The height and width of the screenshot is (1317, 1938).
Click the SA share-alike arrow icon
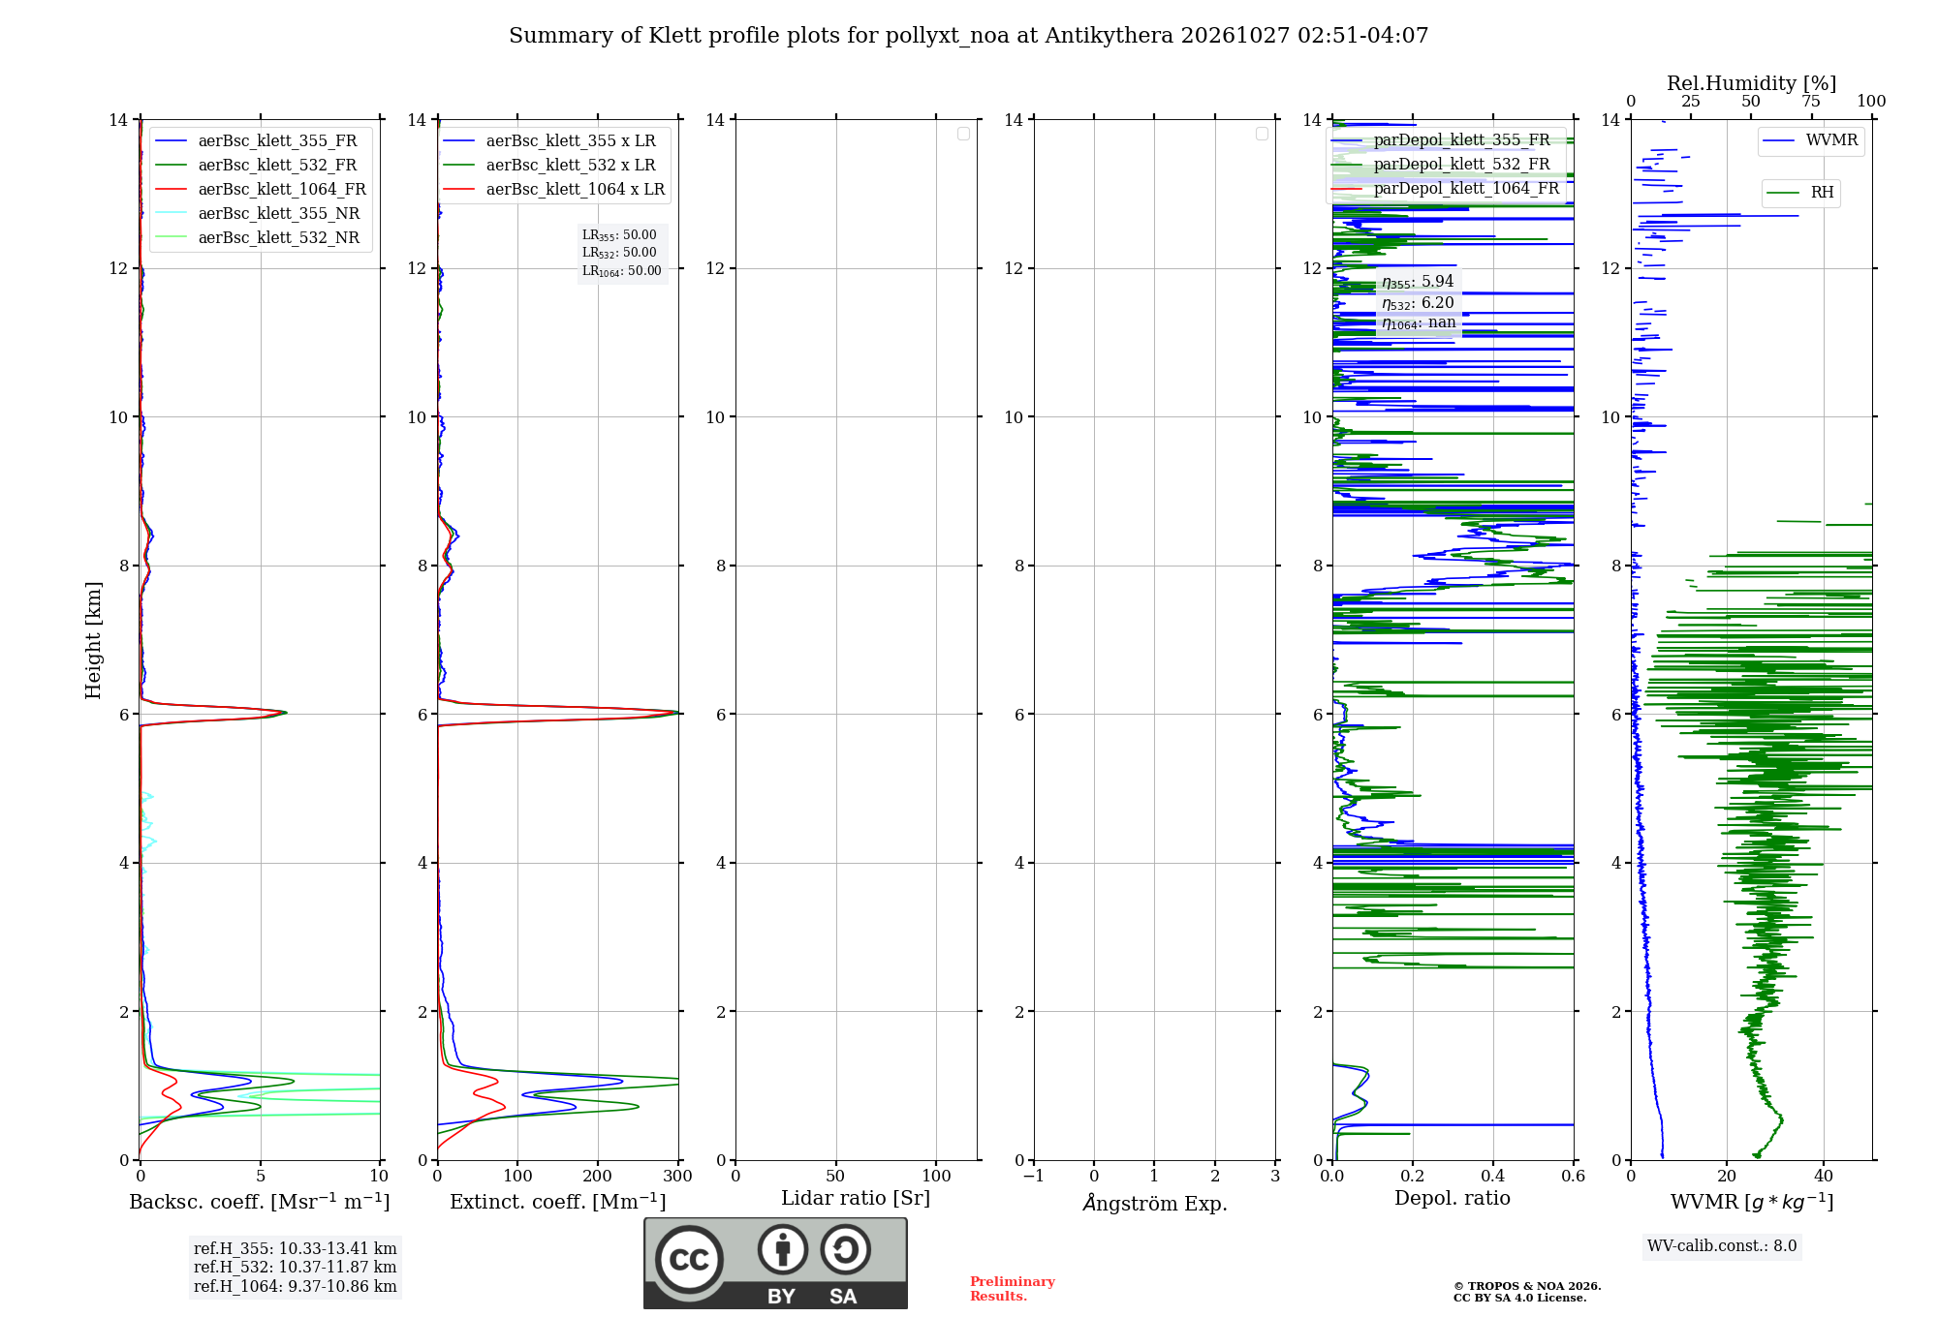tap(846, 1249)
